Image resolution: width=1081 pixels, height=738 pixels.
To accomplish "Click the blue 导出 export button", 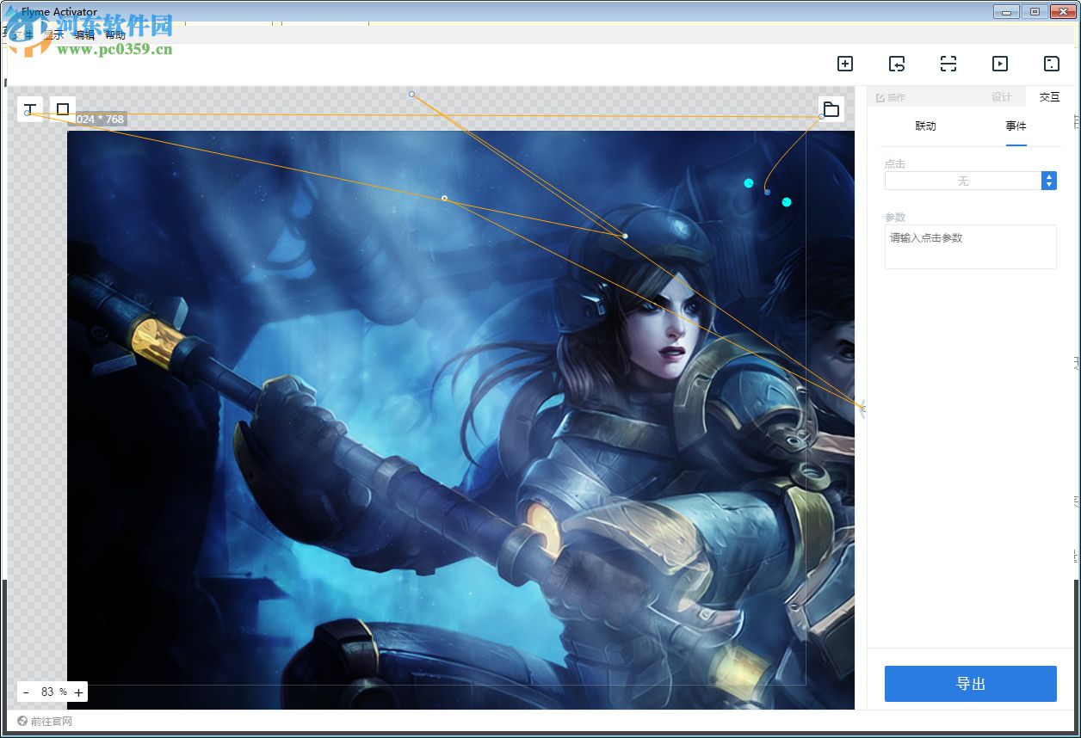I will (x=970, y=684).
